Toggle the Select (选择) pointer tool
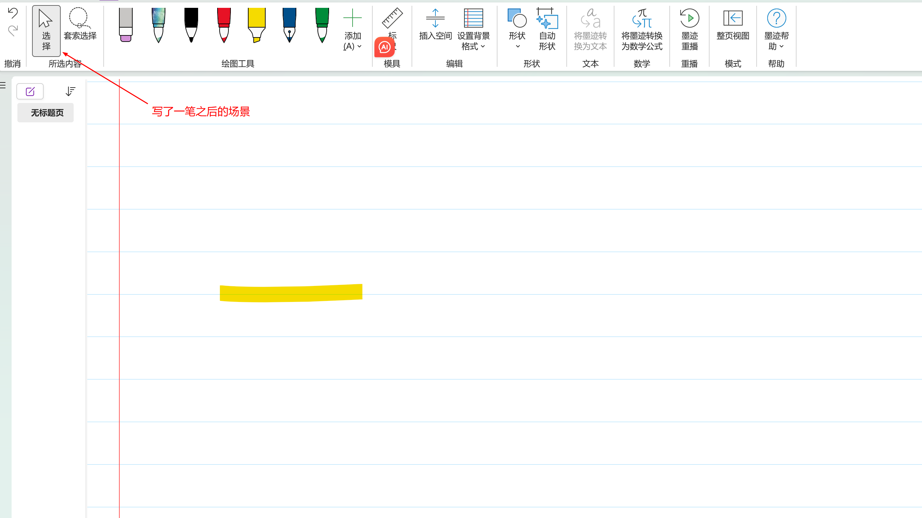 coord(46,30)
